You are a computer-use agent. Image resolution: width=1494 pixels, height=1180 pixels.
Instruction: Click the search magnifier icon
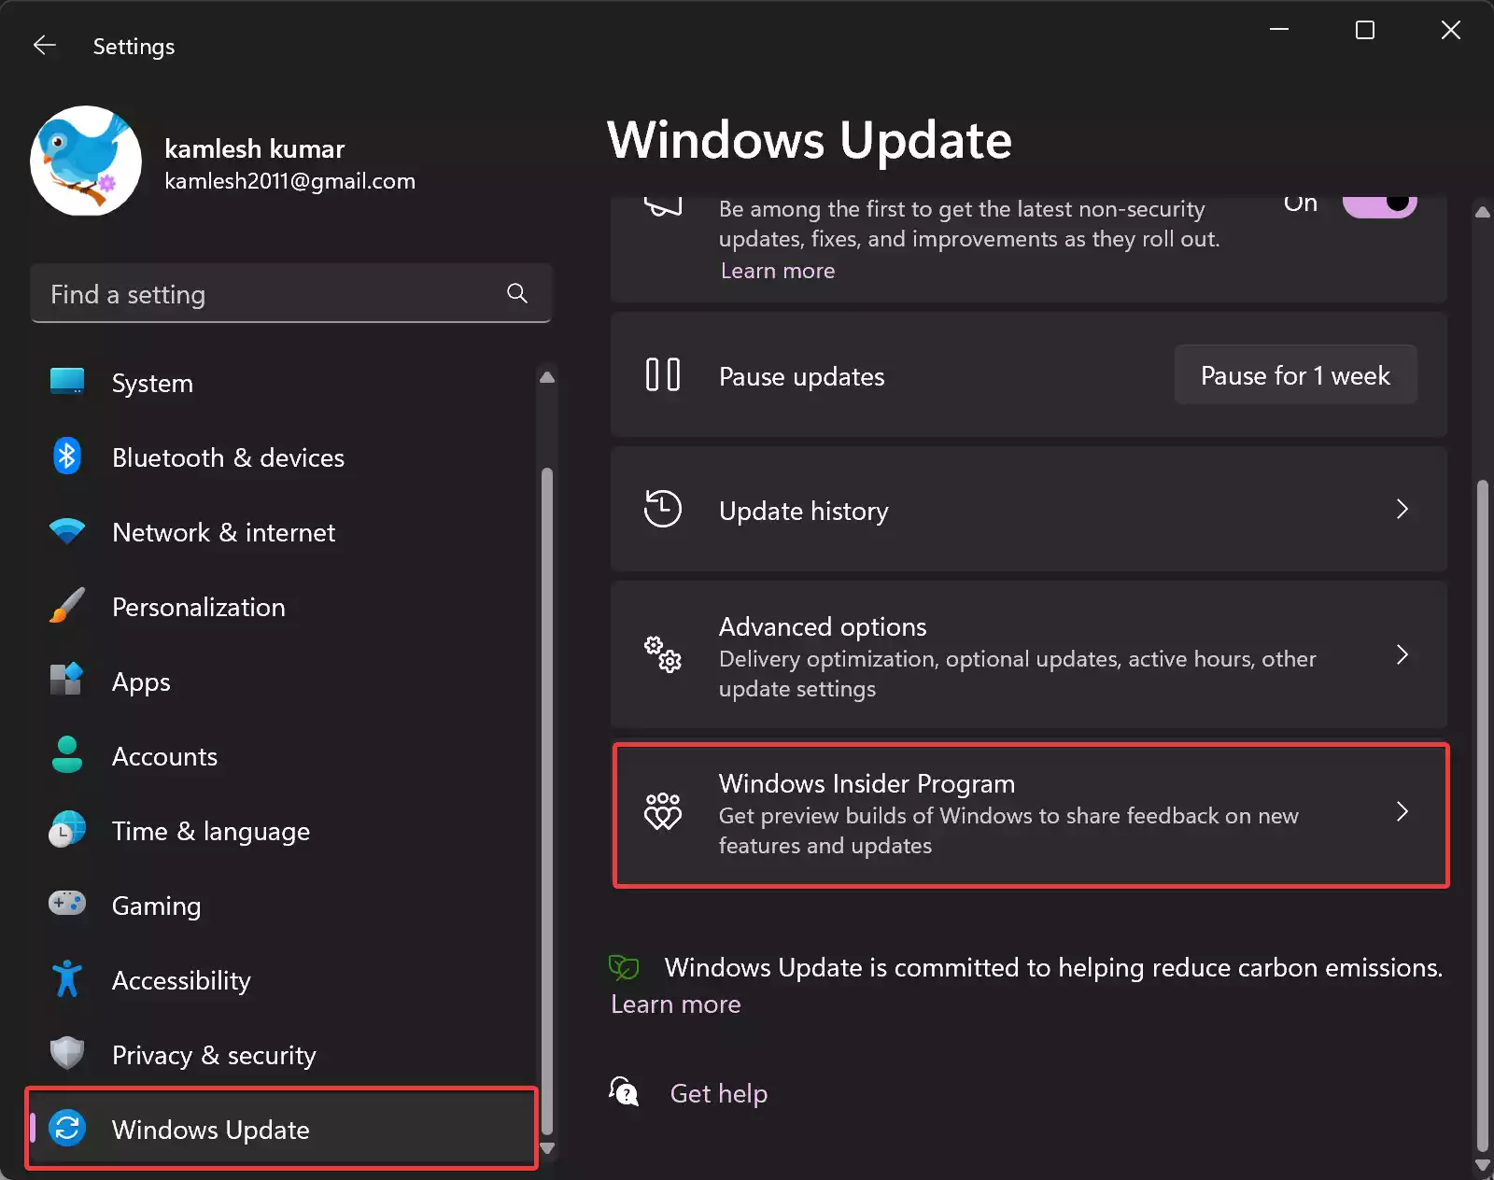(x=517, y=294)
